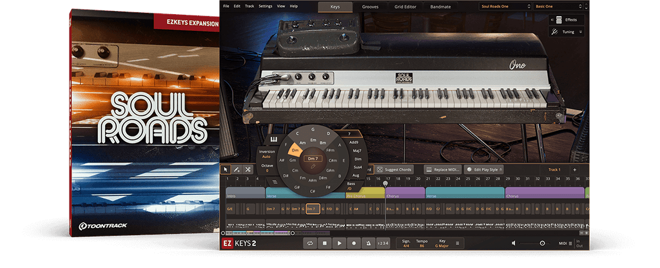Select Em chord on the wheel
The height and width of the screenshot is (268, 660).
313,140
